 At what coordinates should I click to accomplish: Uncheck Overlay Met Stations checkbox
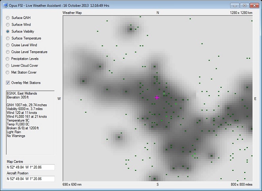8,83
